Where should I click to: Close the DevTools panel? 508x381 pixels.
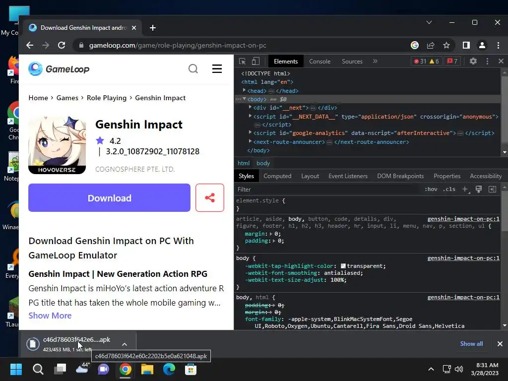(501, 61)
